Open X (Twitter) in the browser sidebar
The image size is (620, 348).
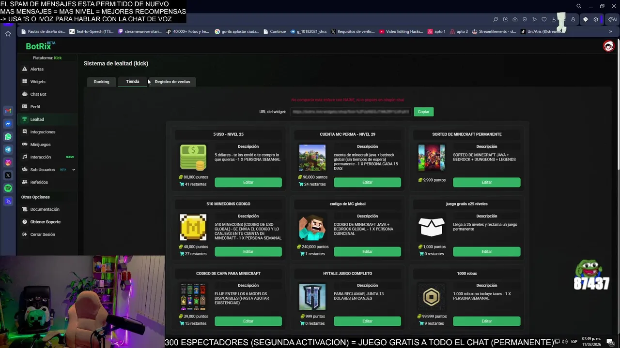[x=8, y=175]
